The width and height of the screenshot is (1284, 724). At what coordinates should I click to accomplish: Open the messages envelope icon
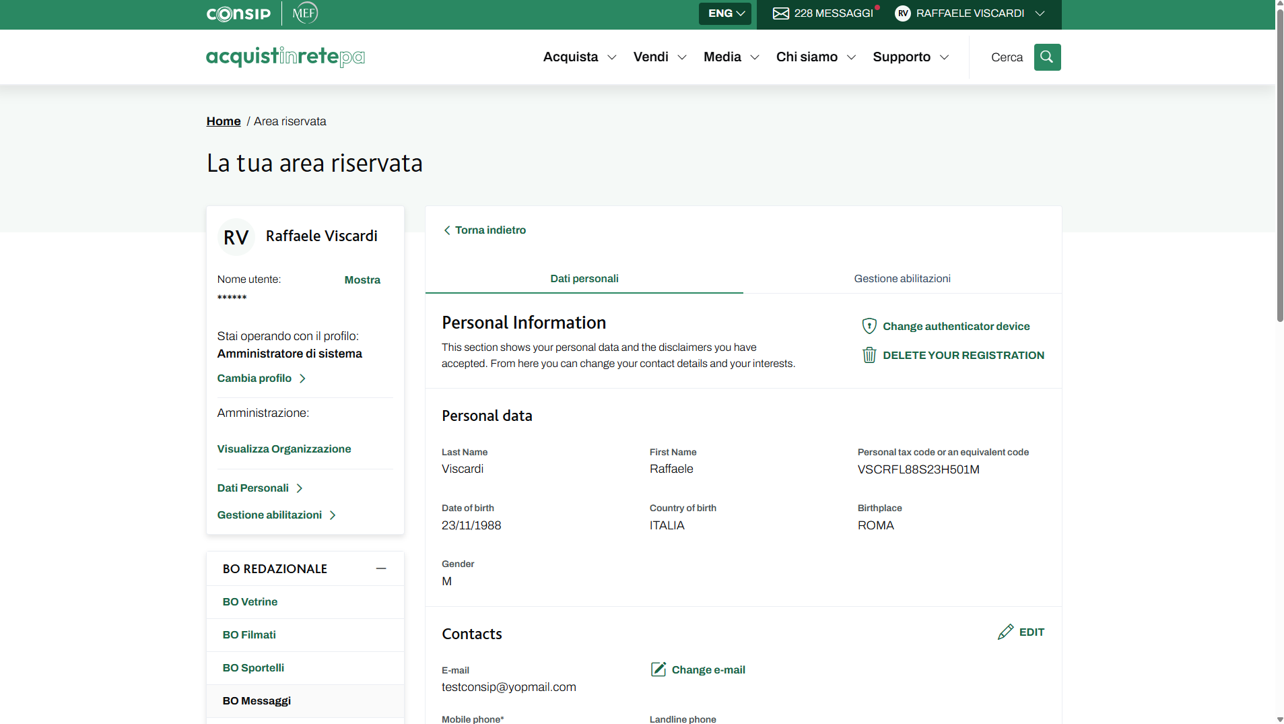(780, 13)
